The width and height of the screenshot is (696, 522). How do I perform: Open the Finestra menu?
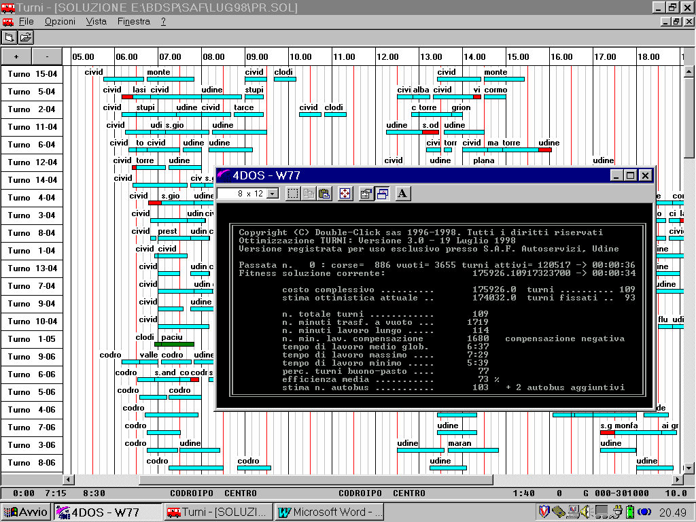[134, 21]
